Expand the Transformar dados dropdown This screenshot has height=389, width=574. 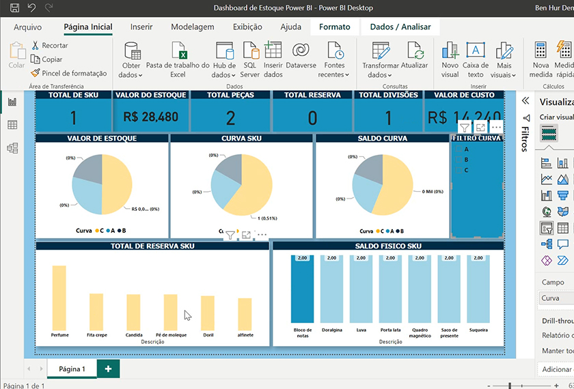click(x=385, y=75)
